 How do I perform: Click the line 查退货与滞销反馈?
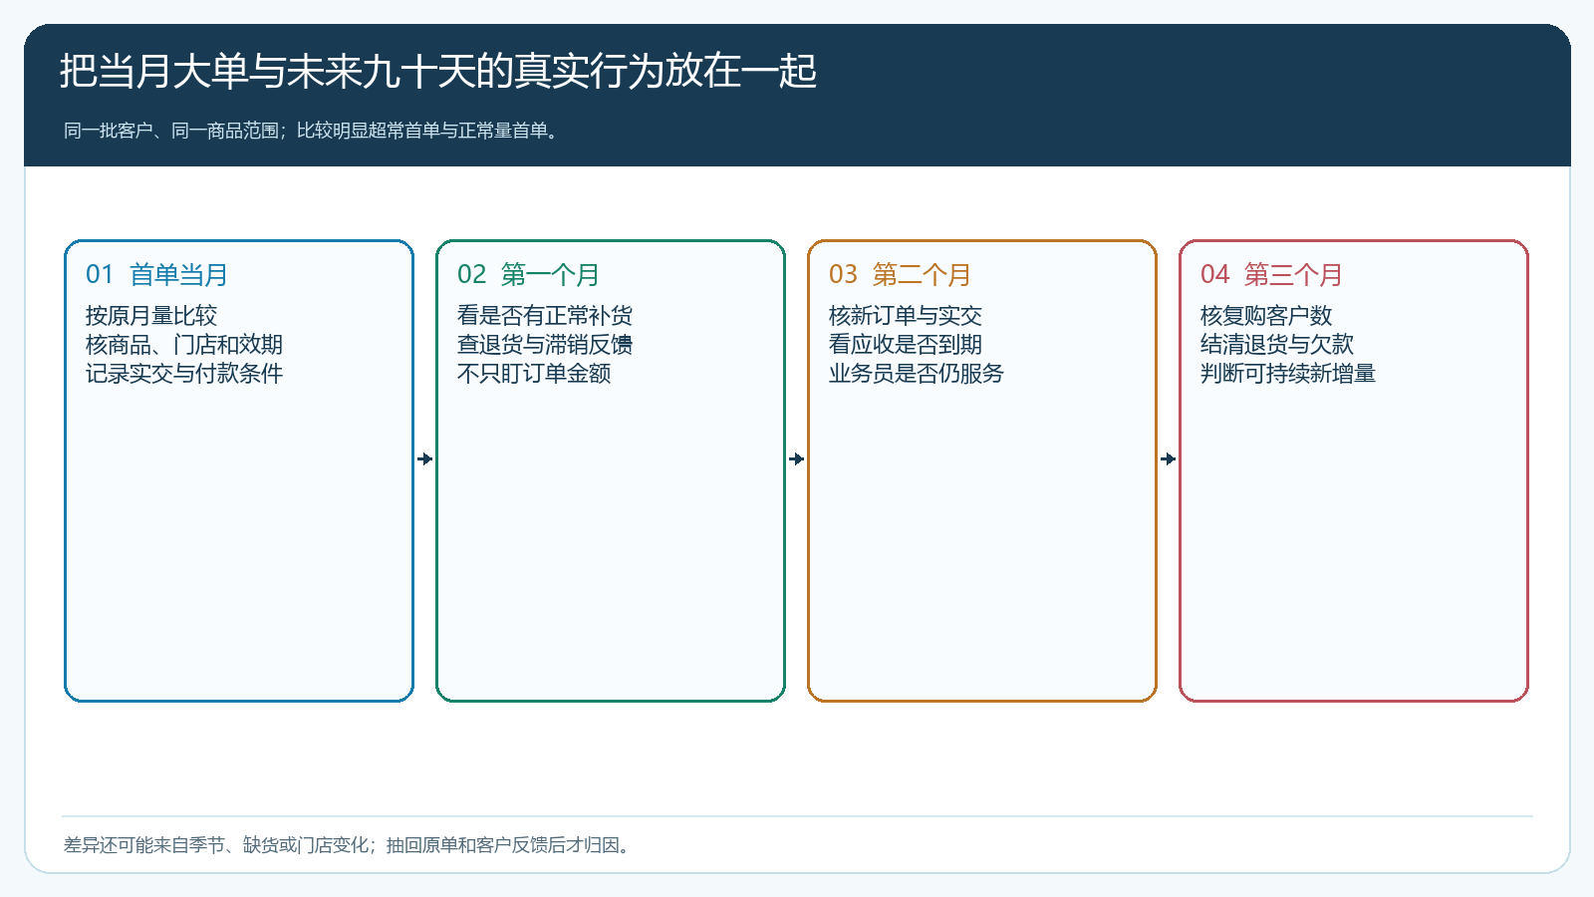click(x=545, y=345)
